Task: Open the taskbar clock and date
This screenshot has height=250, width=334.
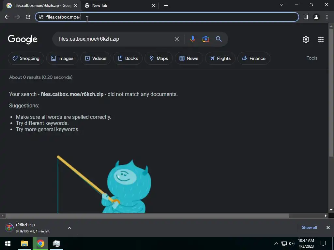Action: click(x=306, y=243)
